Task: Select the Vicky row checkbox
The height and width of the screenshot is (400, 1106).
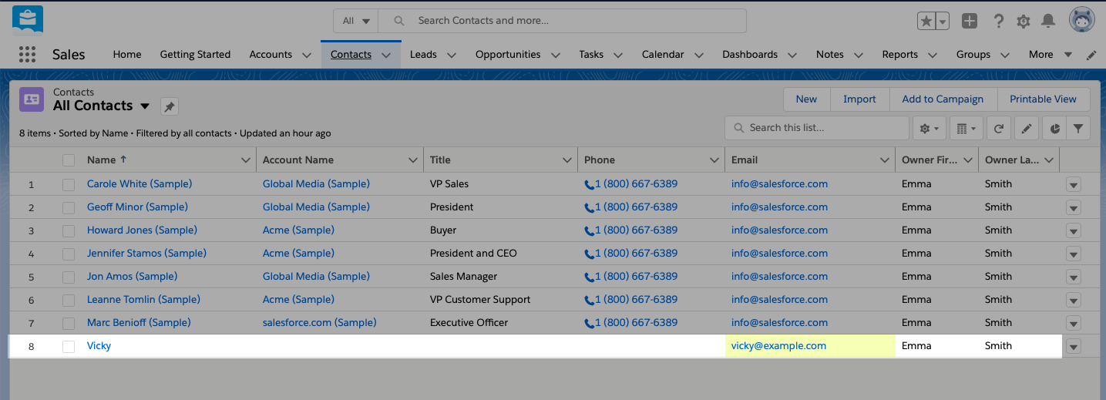Action: tap(69, 346)
